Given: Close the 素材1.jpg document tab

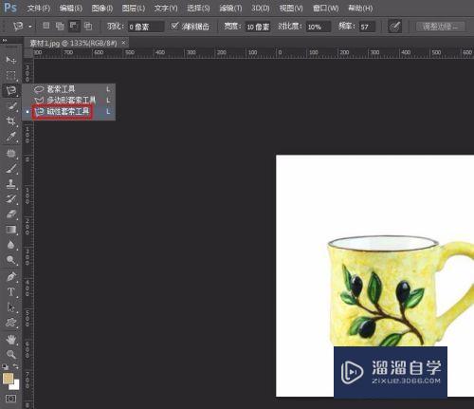Looking at the screenshot, I should point(123,43).
